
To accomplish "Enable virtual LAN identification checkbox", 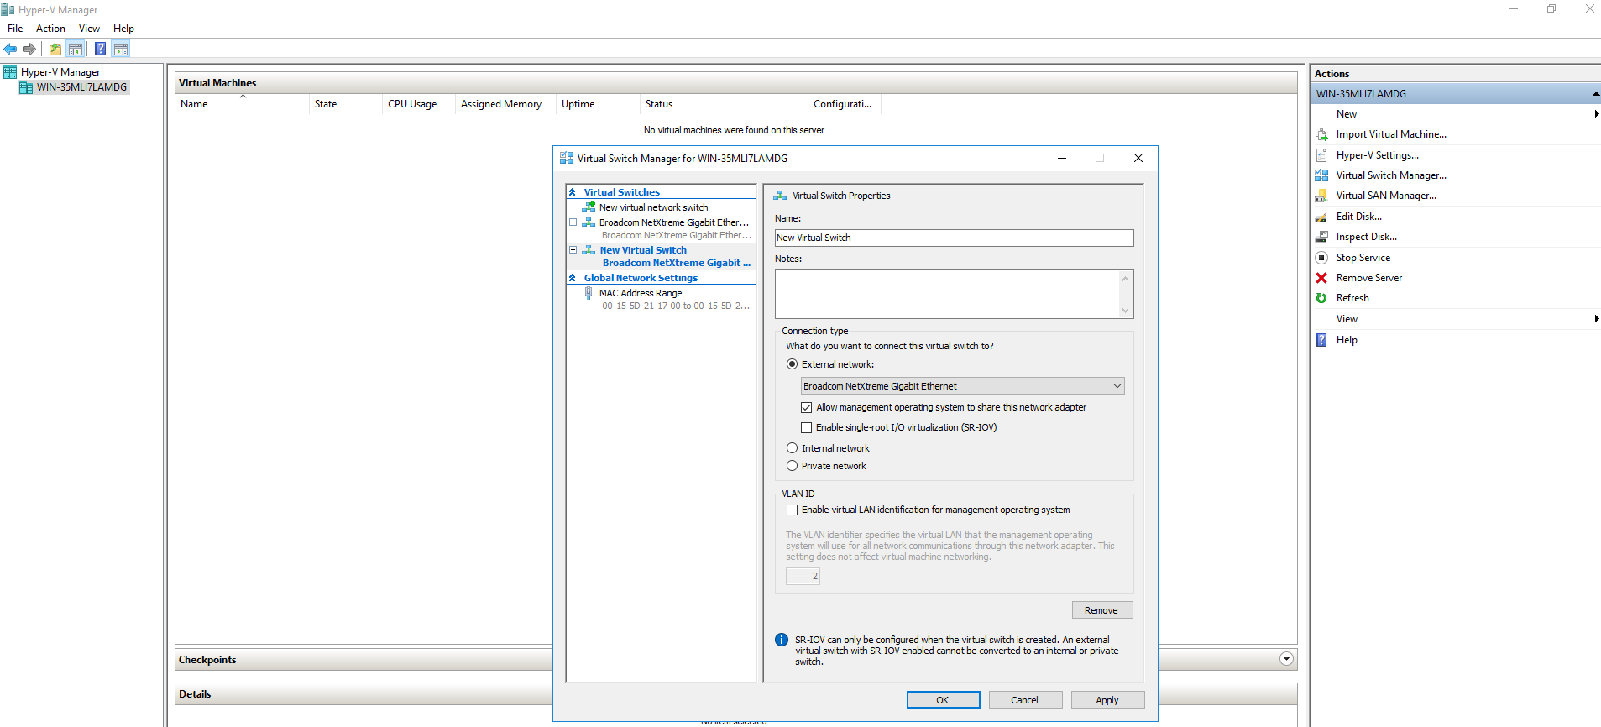I will [x=792, y=510].
